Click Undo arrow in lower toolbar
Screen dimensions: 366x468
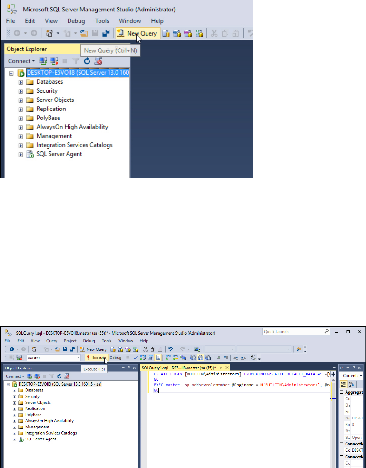point(170,349)
